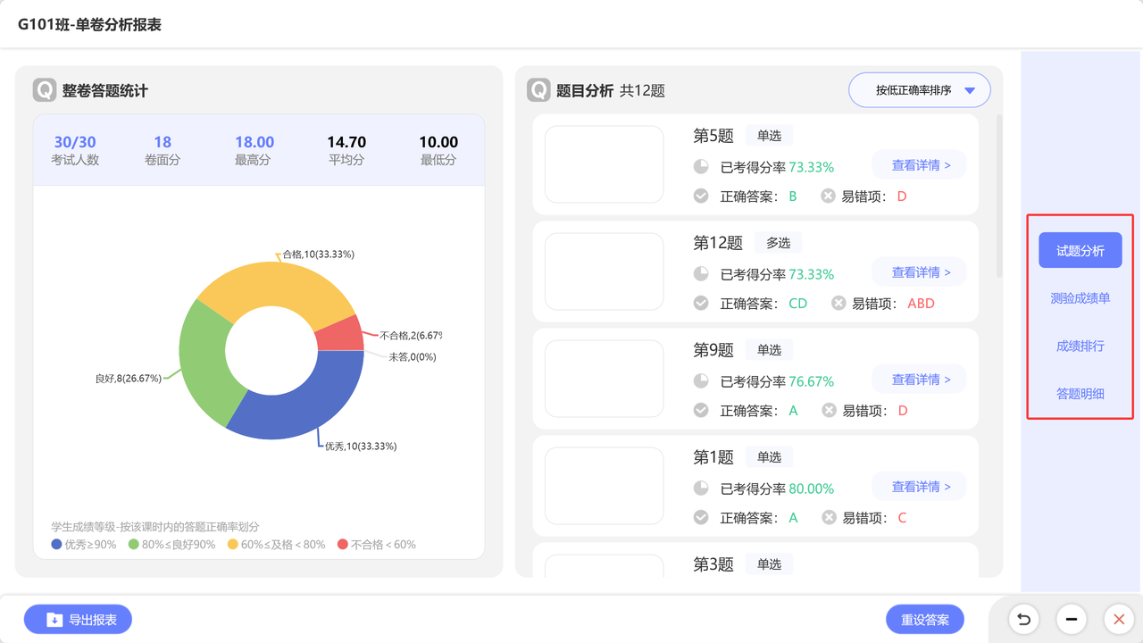The width and height of the screenshot is (1143, 643).
Task: Click the Q icon beside 题目分析
Action: (x=538, y=90)
